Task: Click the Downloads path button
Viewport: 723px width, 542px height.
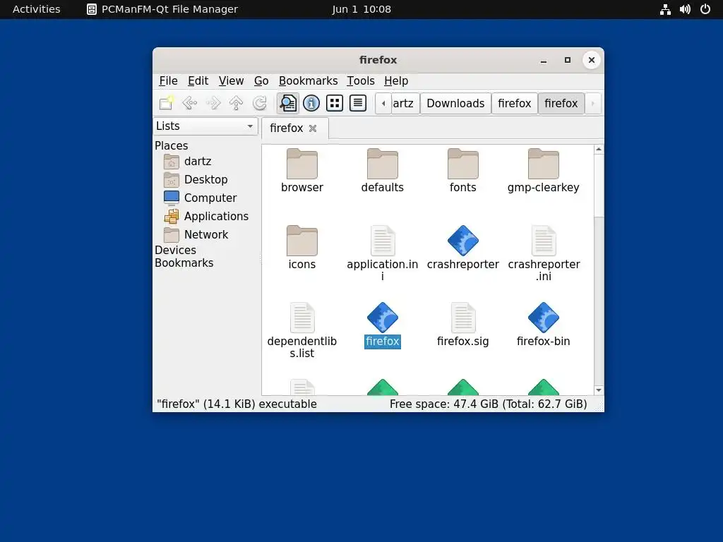Action: click(x=455, y=103)
